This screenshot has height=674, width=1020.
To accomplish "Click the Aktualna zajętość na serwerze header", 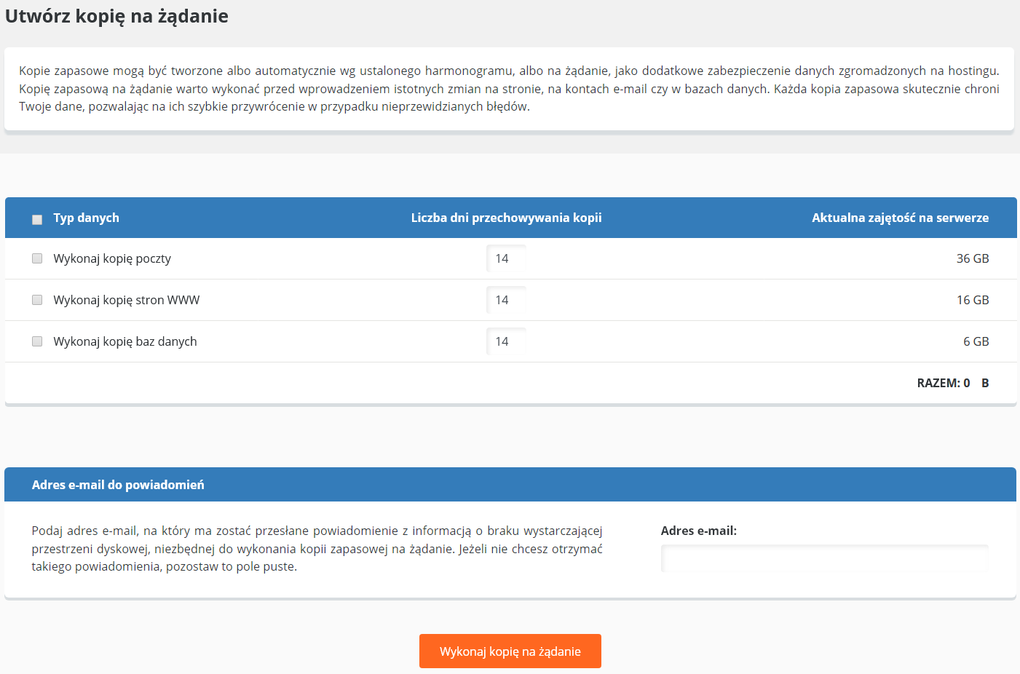I will coord(900,218).
